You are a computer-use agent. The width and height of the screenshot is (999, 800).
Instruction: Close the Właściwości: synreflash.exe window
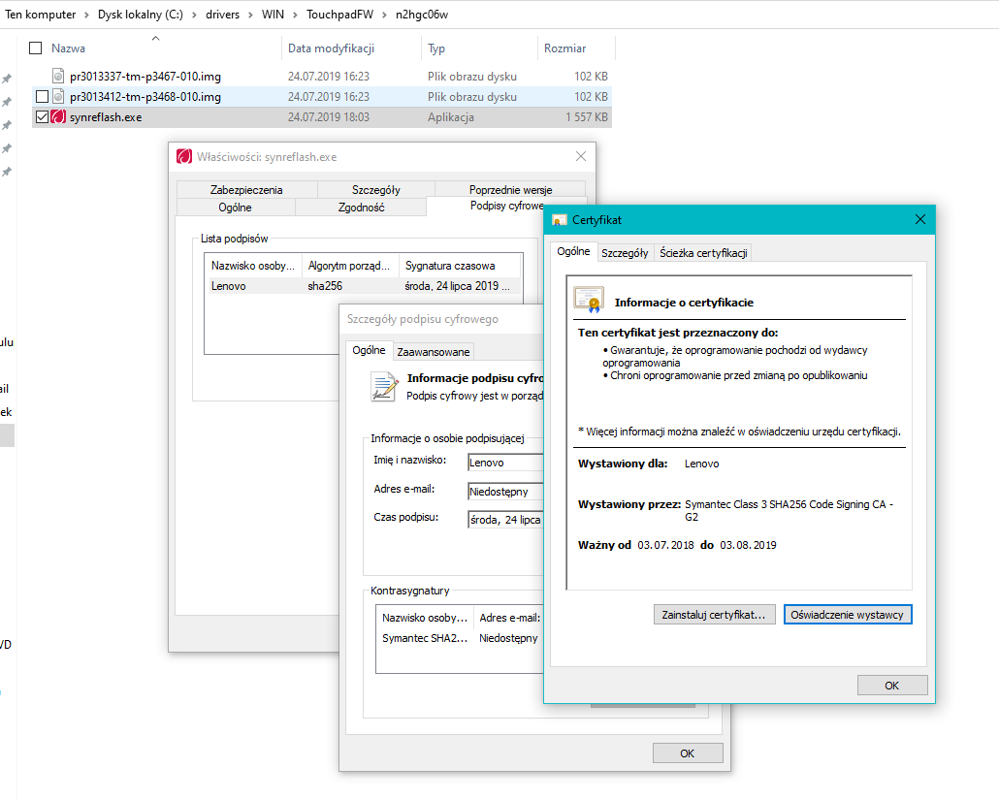580,157
